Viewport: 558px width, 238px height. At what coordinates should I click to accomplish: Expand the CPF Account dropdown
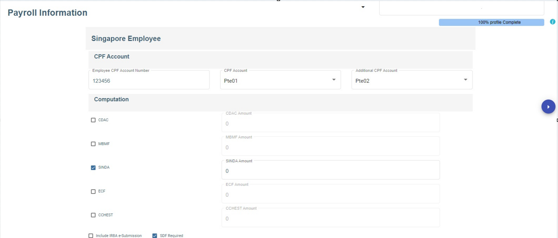334,80
